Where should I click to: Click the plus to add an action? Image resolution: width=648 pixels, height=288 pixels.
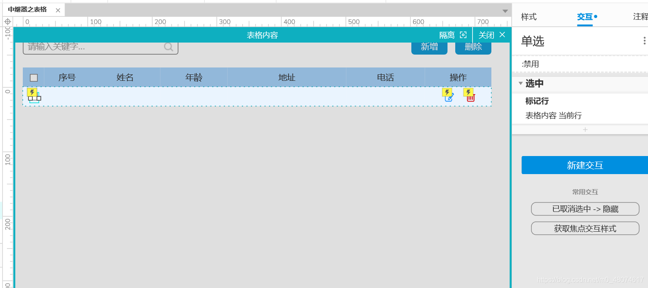coord(585,129)
